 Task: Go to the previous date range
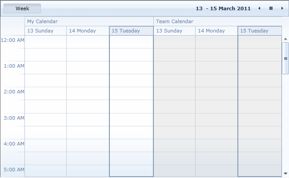[x=259, y=8]
